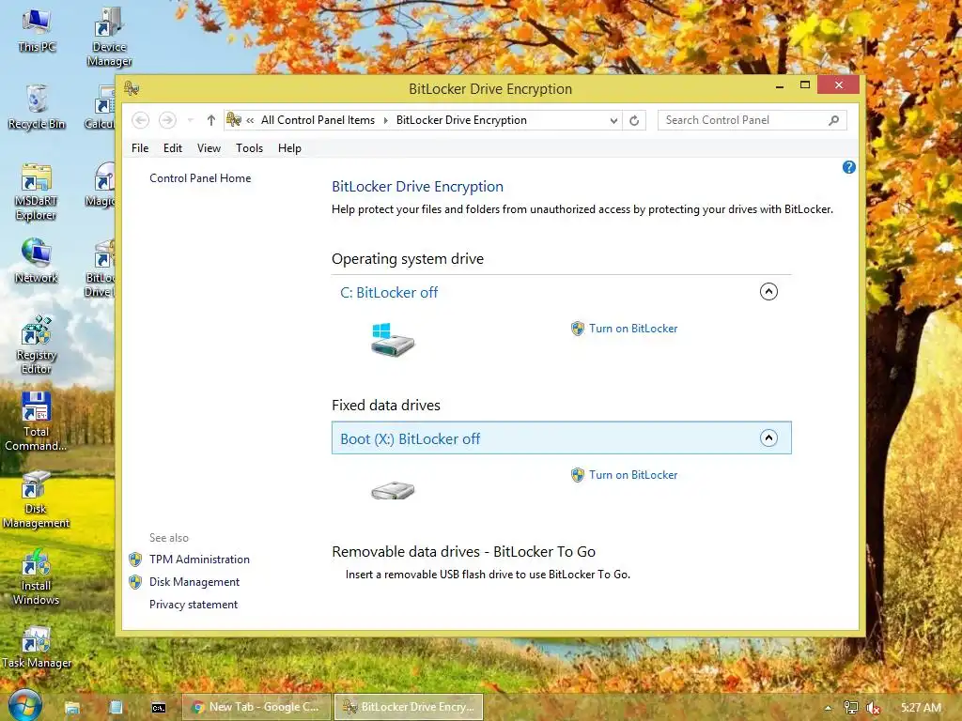Collapse the Boot (X:) BitLocker section

(x=768, y=437)
